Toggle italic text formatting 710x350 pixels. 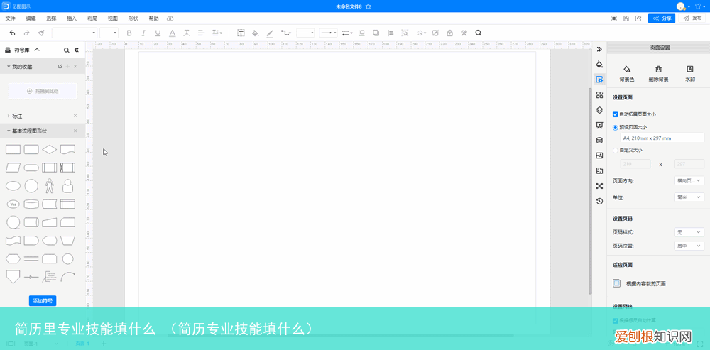[x=143, y=33]
